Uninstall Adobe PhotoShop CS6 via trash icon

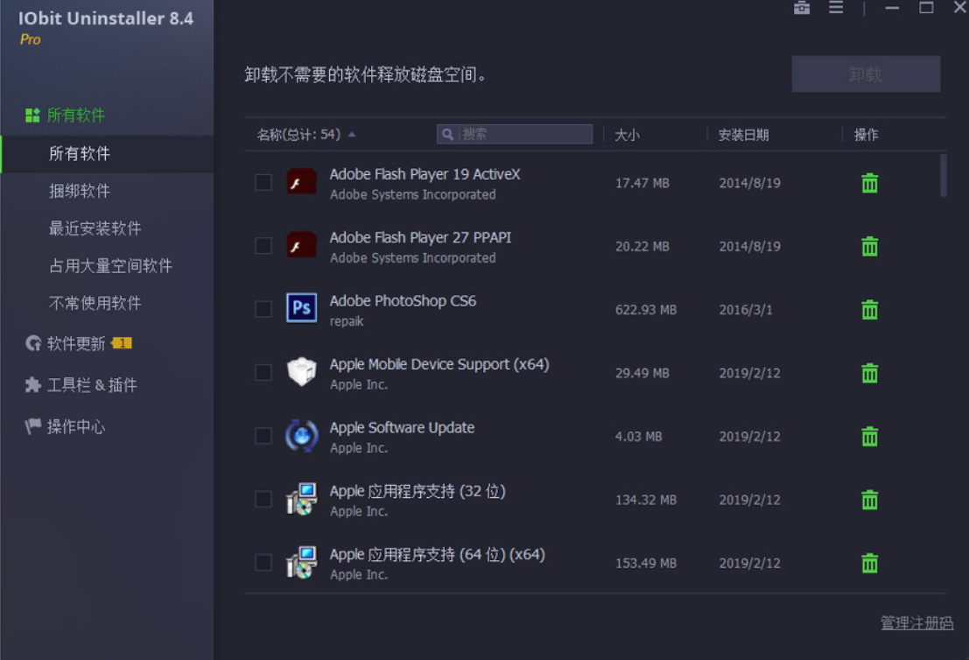(869, 310)
